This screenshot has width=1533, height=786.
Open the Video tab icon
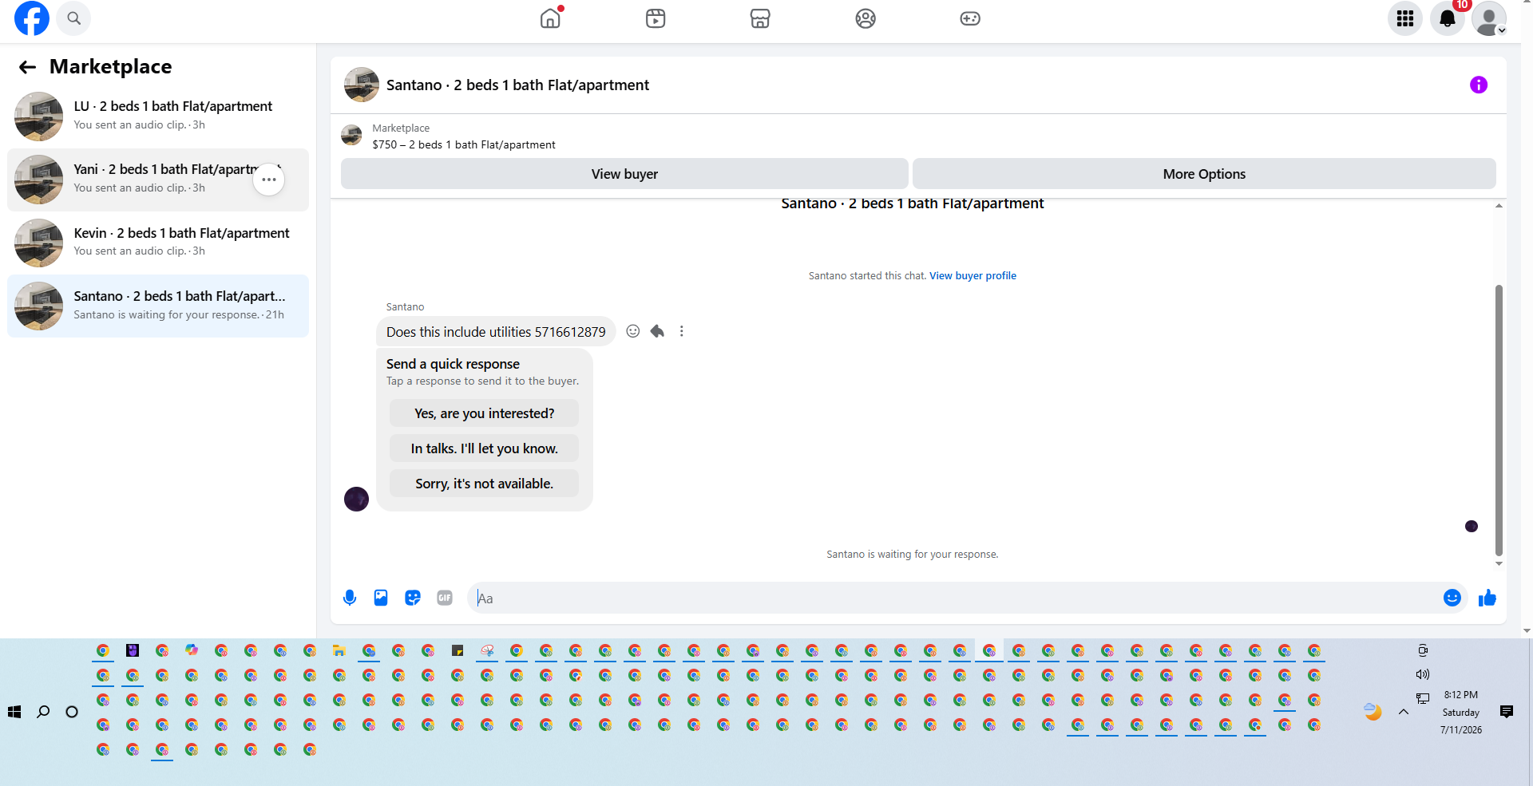point(656,18)
